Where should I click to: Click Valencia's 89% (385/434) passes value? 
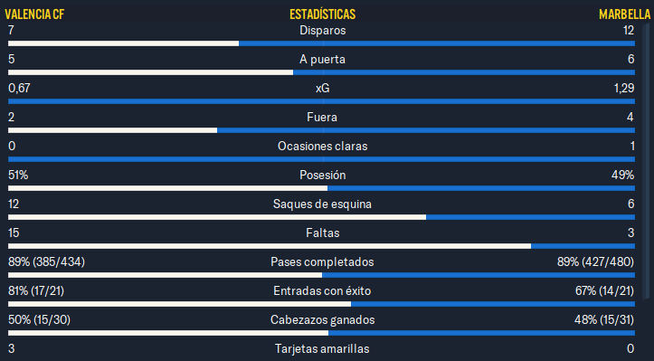point(47,262)
